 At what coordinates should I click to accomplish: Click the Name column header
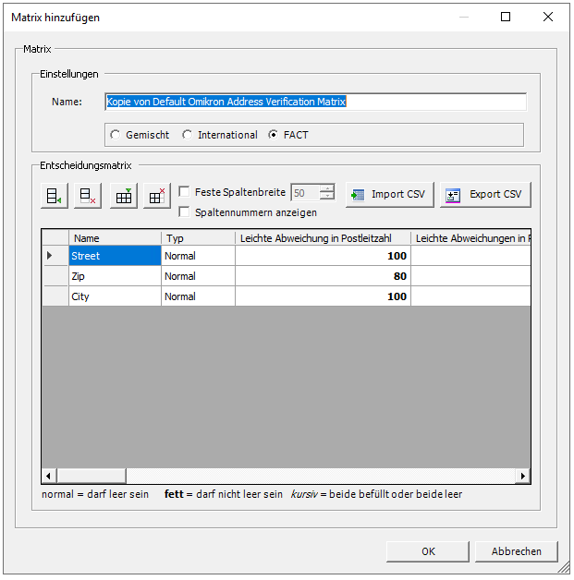tap(116, 238)
